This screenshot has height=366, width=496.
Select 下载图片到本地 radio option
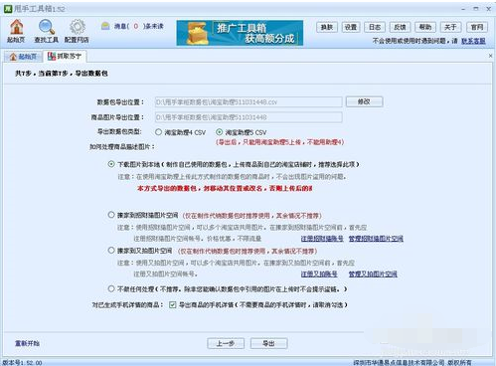tap(111, 164)
